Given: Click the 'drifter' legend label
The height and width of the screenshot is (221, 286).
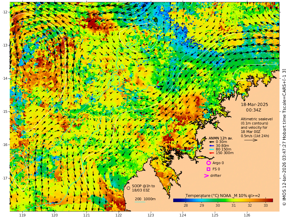Looking at the screenshot, I should coord(215,175).
